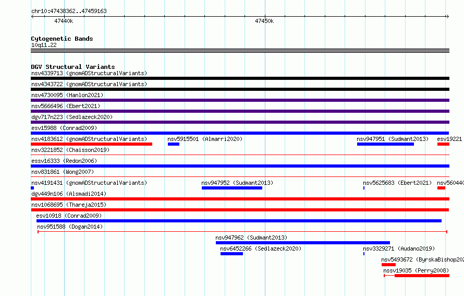
Task: Click the nsv6452266 blue variant bar
Action: 231,254
